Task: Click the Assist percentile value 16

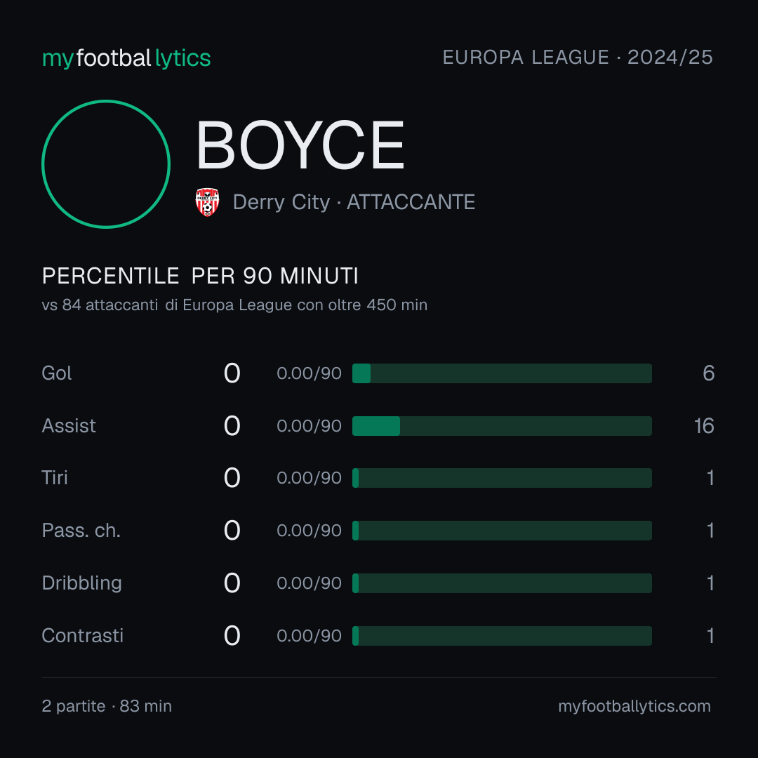Action: pyautogui.click(x=704, y=426)
